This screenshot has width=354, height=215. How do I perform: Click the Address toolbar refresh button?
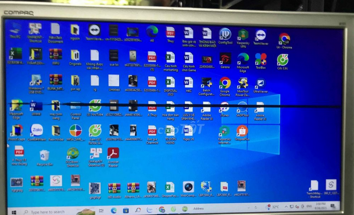click(256, 207)
